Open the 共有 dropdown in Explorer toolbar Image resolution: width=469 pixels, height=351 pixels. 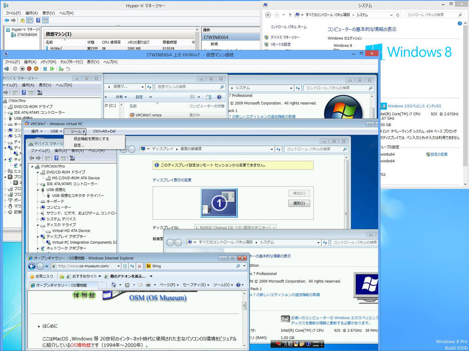click(121, 97)
